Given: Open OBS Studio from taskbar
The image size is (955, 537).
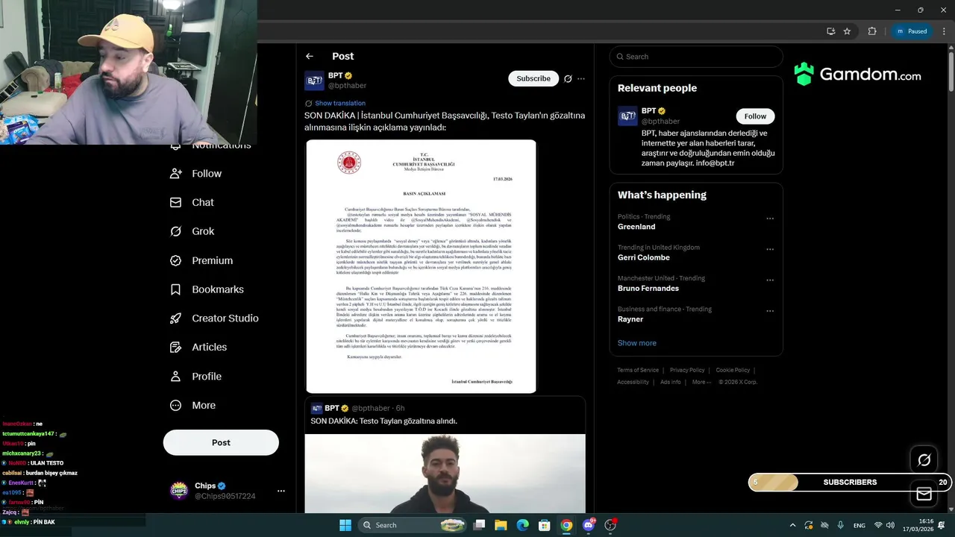Looking at the screenshot, I should point(610,525).
